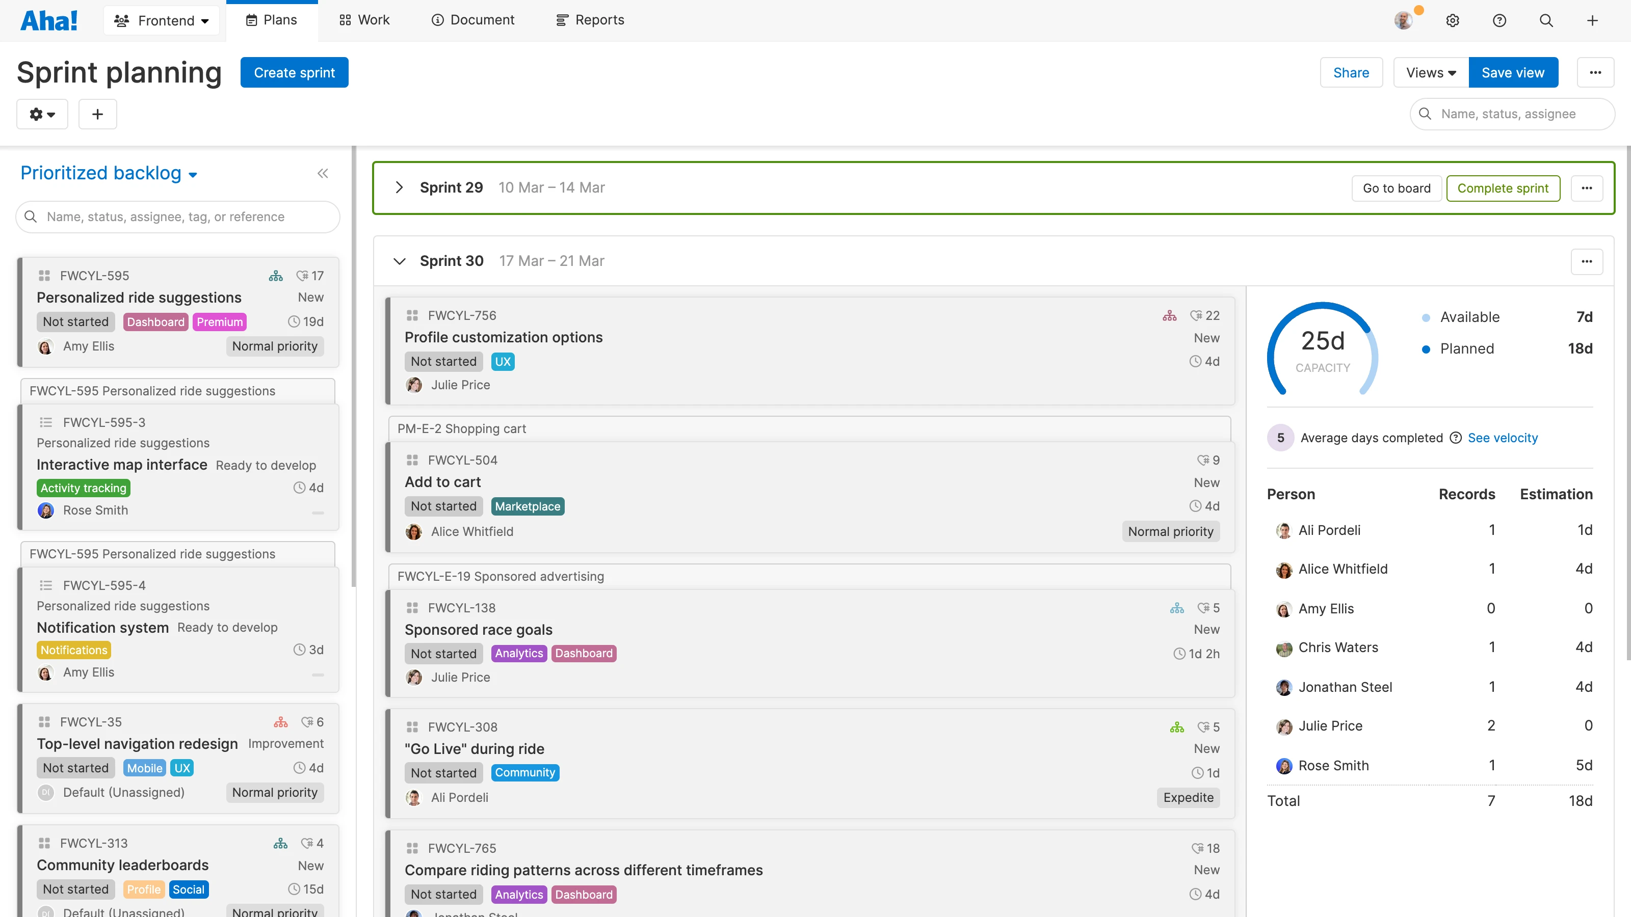Viewport: 1631px width, 917px height.
Task: Click the global search magnifier icon
Action: [1545, 20]
